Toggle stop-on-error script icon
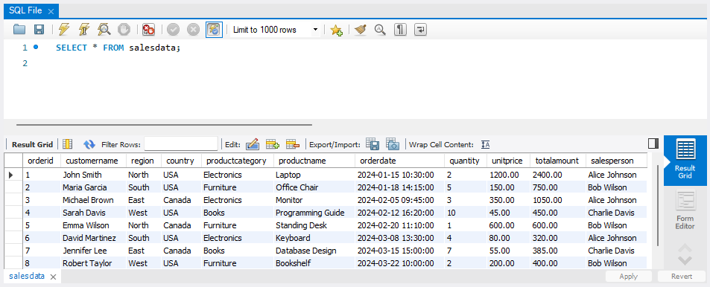Image resolution: width=710 pixels, height=287 pixels. tap(148, 30)
